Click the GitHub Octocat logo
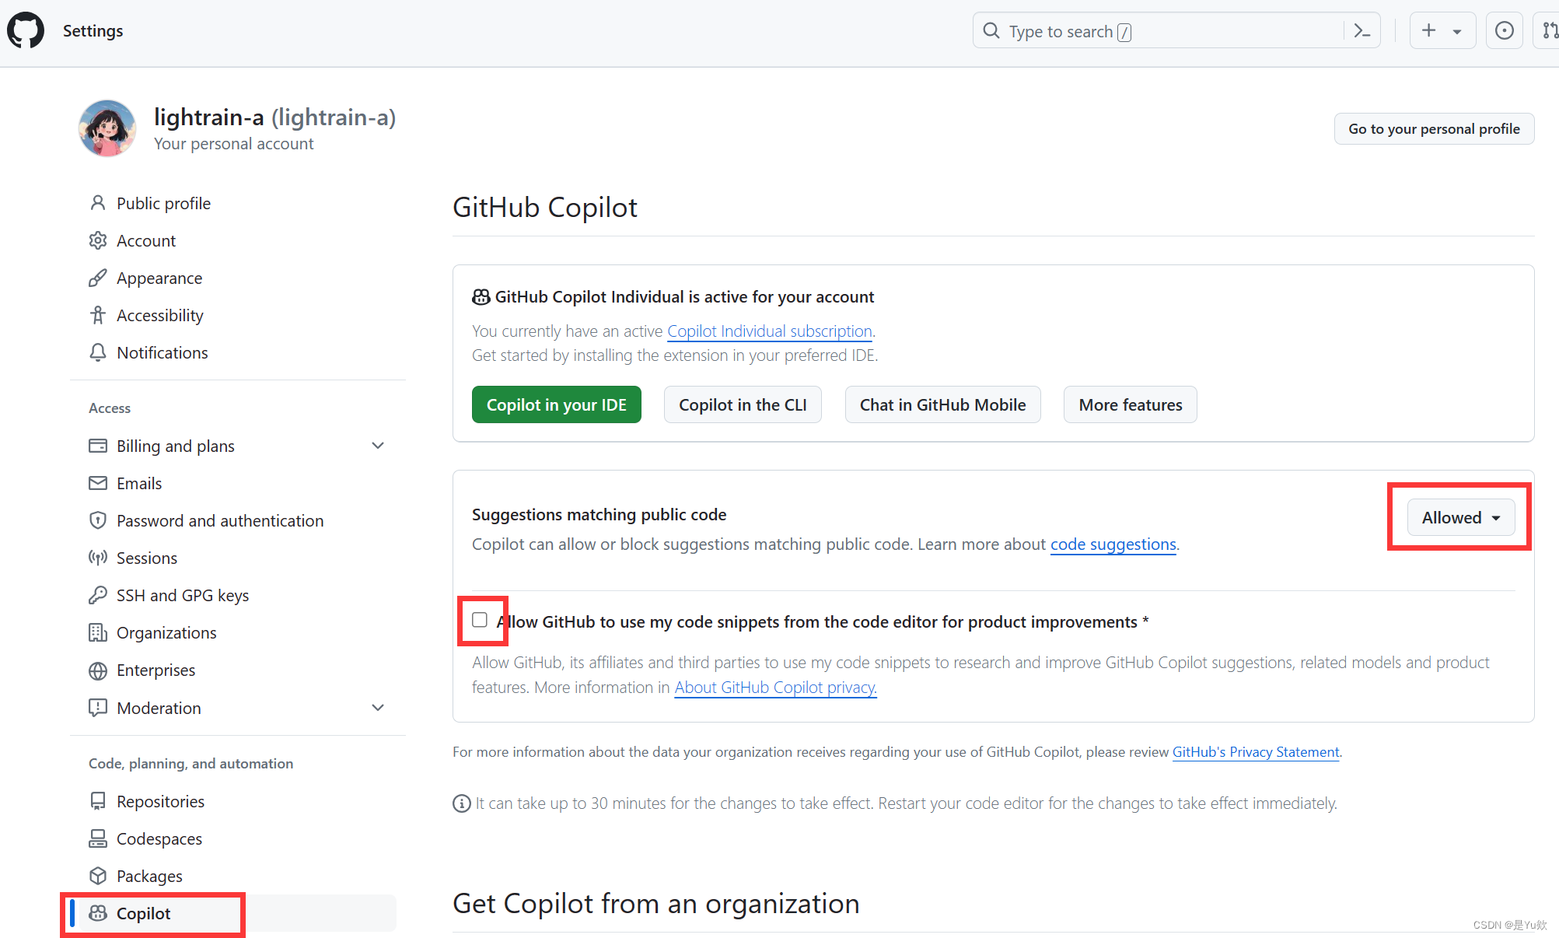This screenshot has width=1559, height=938. coord(26,30)
